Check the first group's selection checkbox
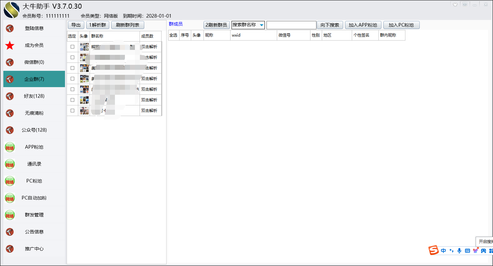Image resolution: width=493 pixels, height=266 pixels. pos(72,47)
